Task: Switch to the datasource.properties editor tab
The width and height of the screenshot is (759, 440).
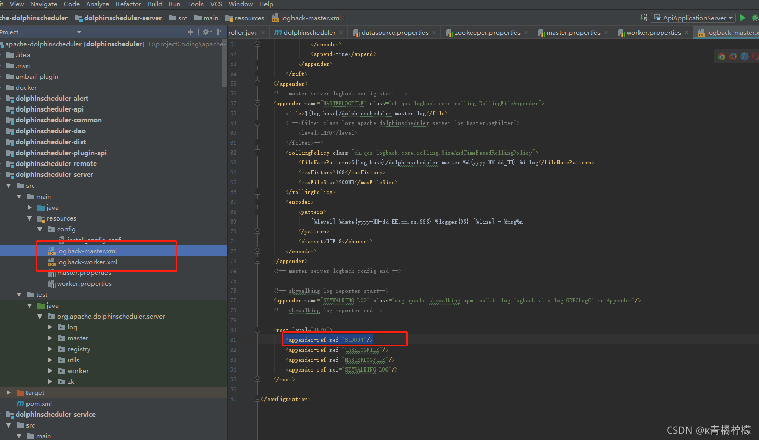Action: (395, 32)
